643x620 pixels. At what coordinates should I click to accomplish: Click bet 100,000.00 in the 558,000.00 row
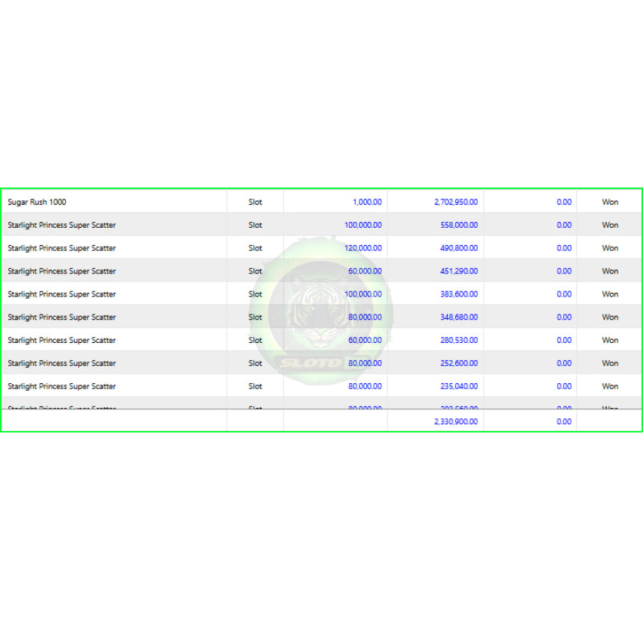coord(363,225)
